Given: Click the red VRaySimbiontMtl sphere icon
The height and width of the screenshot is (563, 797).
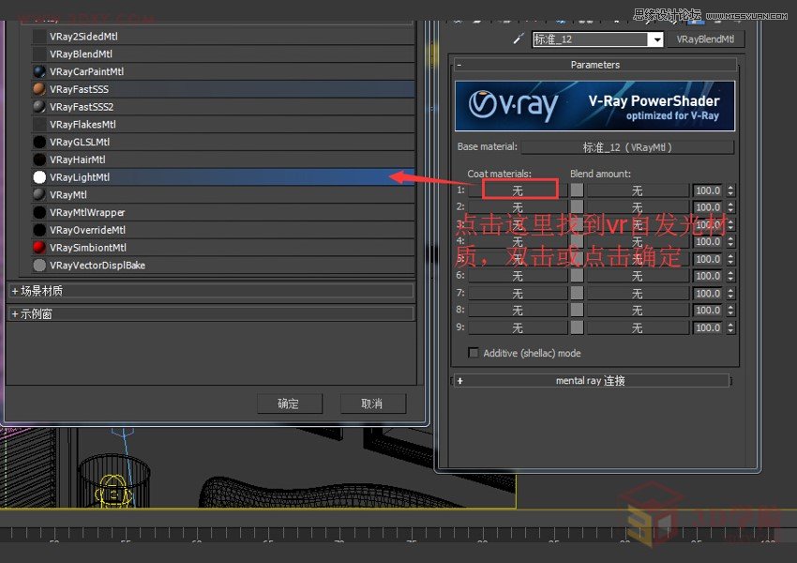Looking at the screenshot, I should tap(39, 248).
